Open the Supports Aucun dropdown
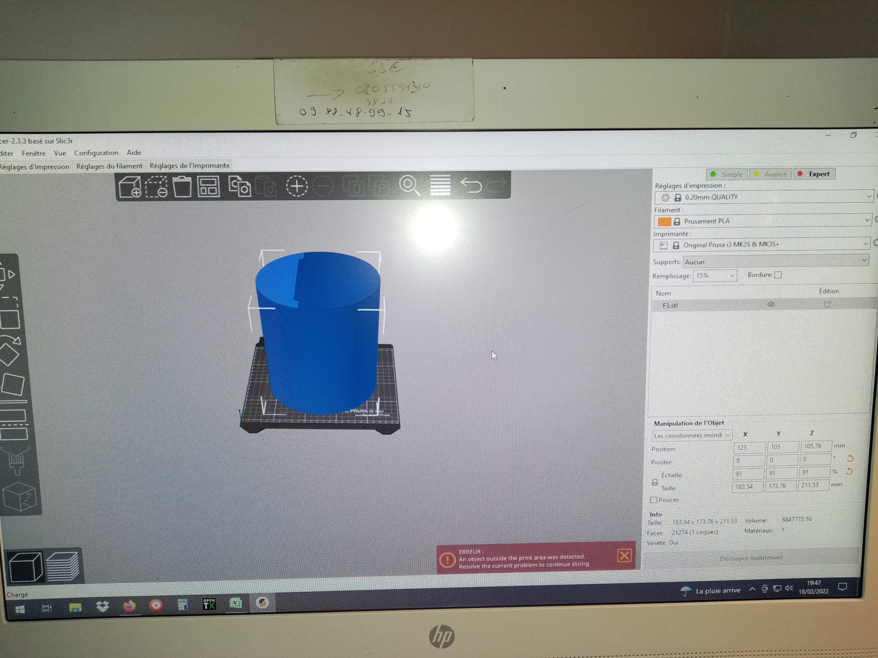 775,262
